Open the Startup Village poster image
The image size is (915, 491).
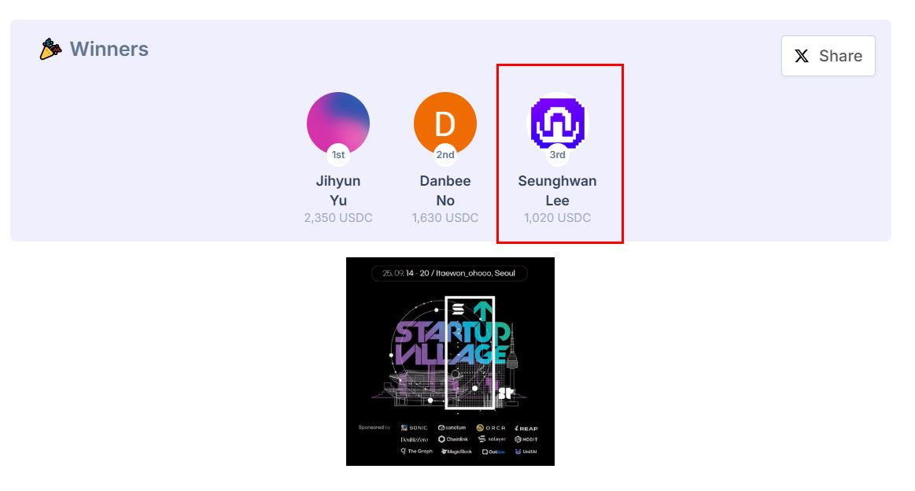tap(450, 361)
